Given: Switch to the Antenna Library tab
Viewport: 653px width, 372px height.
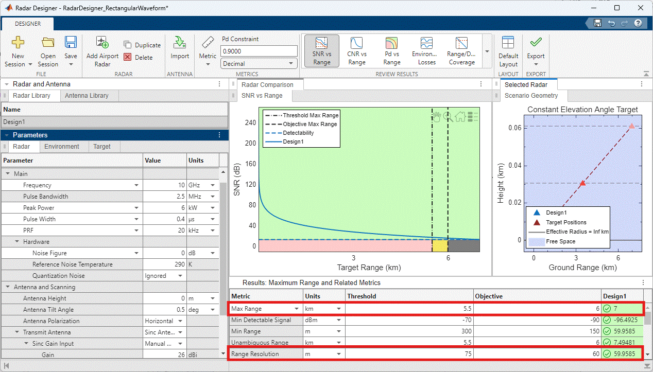Looking at the screenshot, I should point(87,96).
